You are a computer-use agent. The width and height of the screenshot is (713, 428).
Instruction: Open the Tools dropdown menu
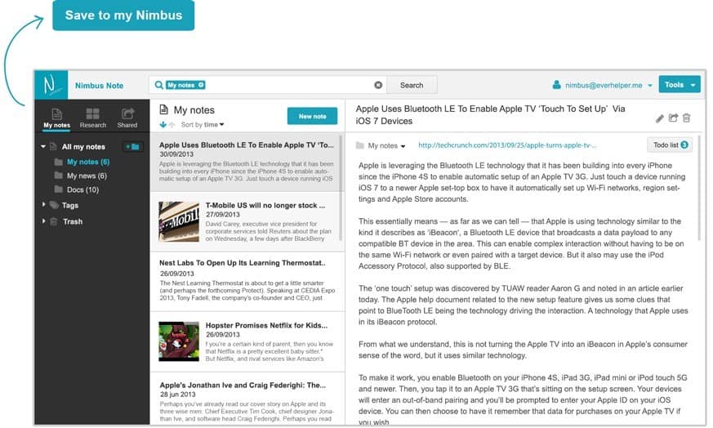click(x=680, y=85)
